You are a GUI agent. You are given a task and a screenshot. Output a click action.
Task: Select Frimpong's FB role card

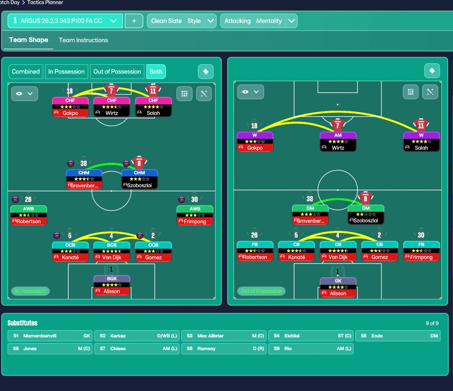point(422,251)
